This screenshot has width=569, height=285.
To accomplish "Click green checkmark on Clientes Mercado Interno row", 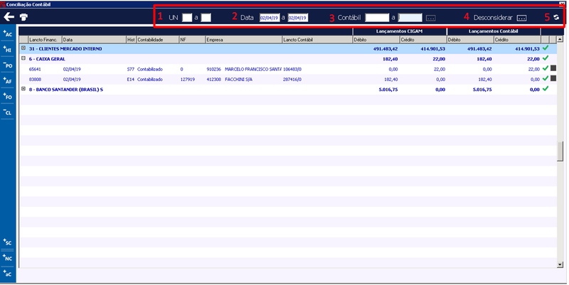I will [x=545, y=48].
